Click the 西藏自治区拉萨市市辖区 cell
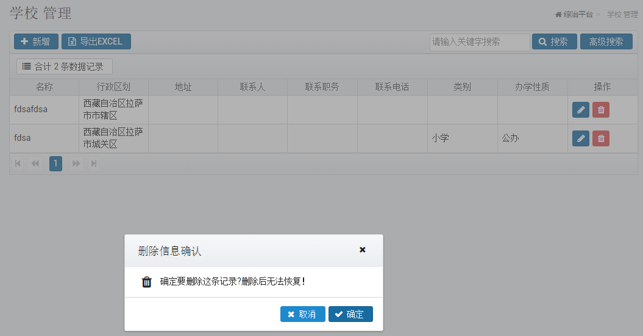The image size is (643, 336). (x=113, y=110)
